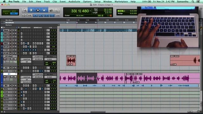
Task: Mute the AUX track
Action: click(16, 71)
